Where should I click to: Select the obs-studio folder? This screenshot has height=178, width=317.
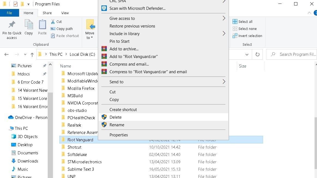pyautogui.click(x=77, y=111)
